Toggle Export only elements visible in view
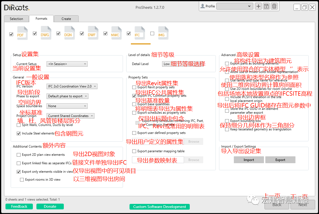319x214 pixels. point(19,172)
